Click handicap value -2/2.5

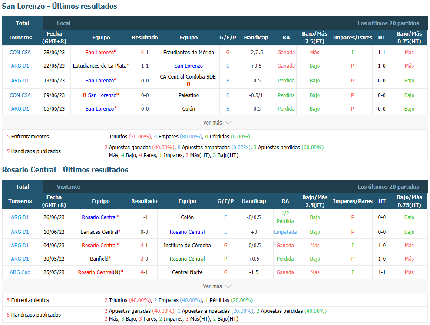256,53
